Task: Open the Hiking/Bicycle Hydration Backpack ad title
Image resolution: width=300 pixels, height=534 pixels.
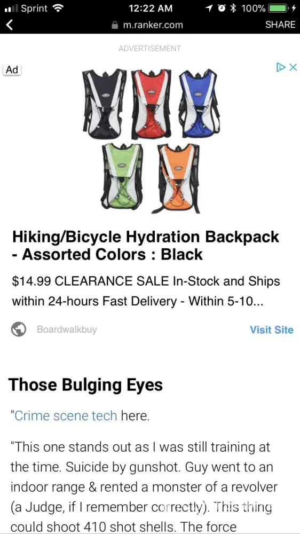Action: [x=145, y=246]
